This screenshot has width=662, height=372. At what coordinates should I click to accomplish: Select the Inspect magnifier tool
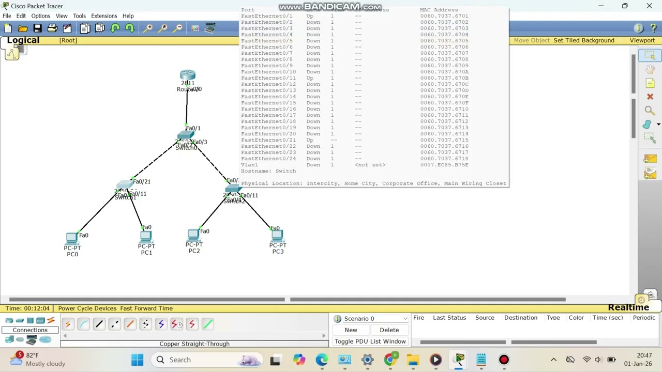point(650,111)
